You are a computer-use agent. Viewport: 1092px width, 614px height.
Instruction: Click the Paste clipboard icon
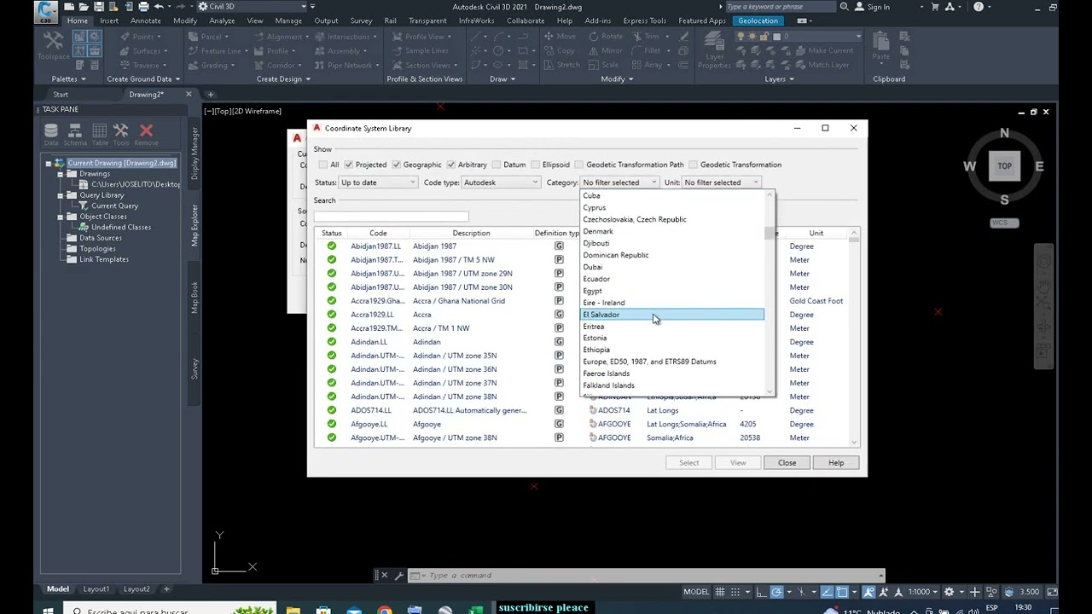click(880, 45)
